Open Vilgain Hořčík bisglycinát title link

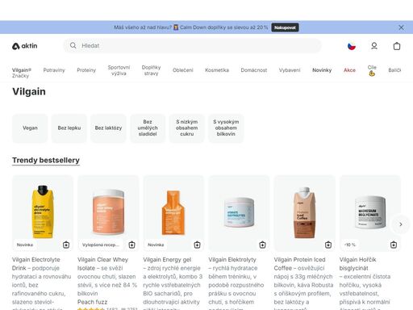click(357, 264)
